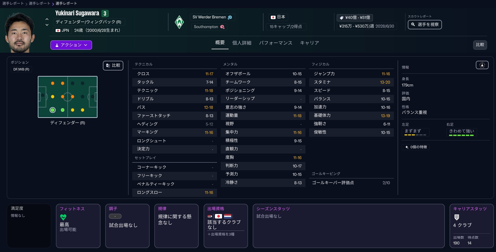496x252 pixels.
Task: Click the sparkle icon in 0個の特徴
Action: click(407, 147)
